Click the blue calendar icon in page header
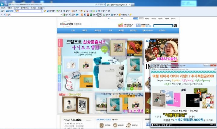217x129 pixels. pyautogui.click(x=138, y=26)
